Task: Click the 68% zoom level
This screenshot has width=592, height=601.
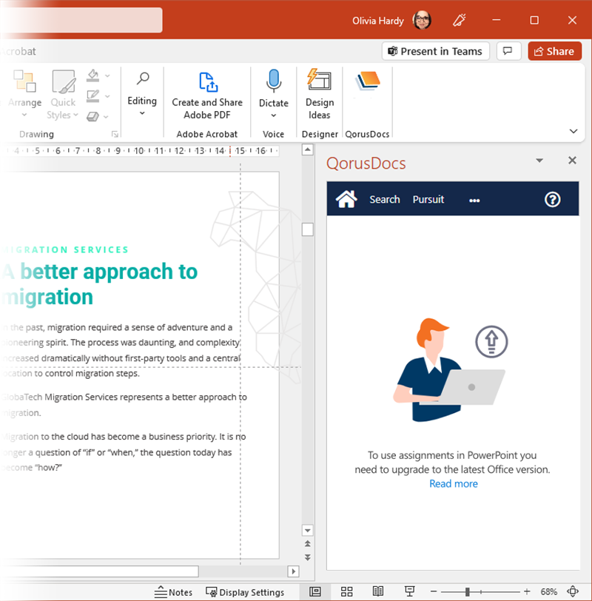Action: 548,592
